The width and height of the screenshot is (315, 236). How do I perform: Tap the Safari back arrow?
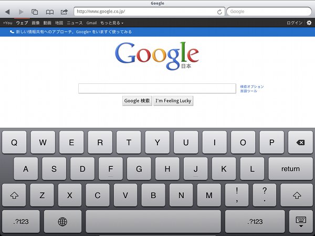click(x=7, y=12)
